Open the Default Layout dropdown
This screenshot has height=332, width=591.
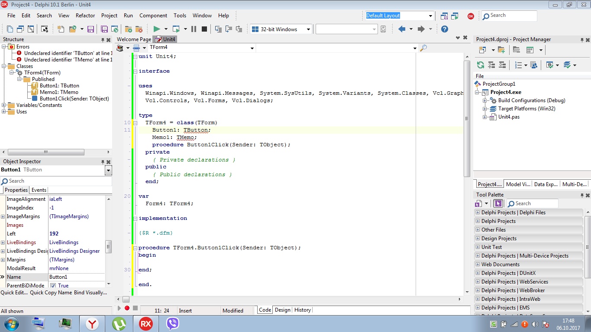point(431,16)
